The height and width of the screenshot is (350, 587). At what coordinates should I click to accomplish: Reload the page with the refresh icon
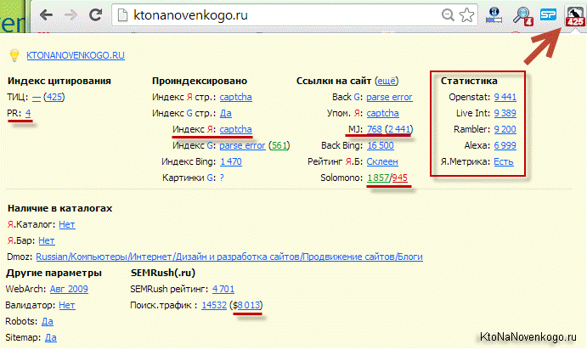[95, 15]
